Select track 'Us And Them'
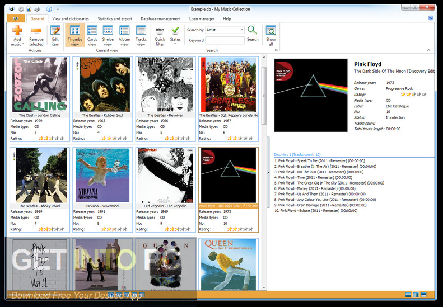 320,194
